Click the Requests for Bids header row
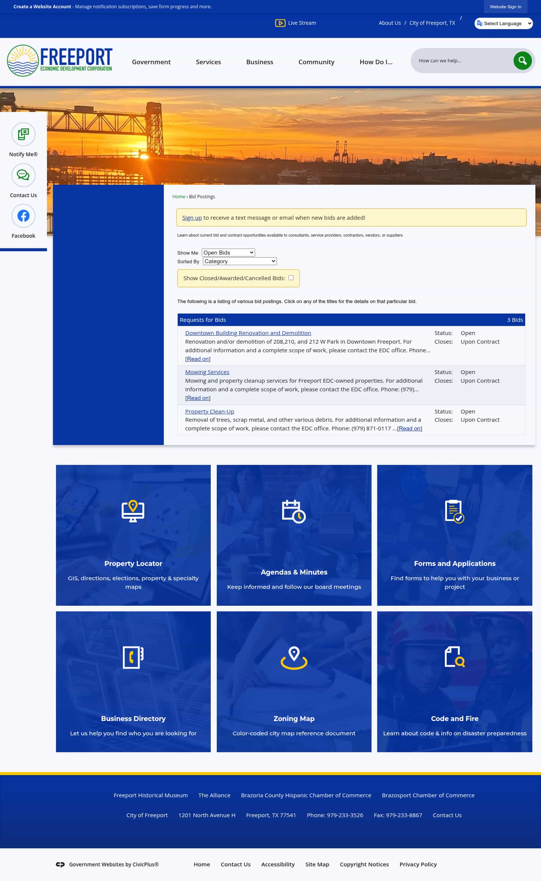 351,320
